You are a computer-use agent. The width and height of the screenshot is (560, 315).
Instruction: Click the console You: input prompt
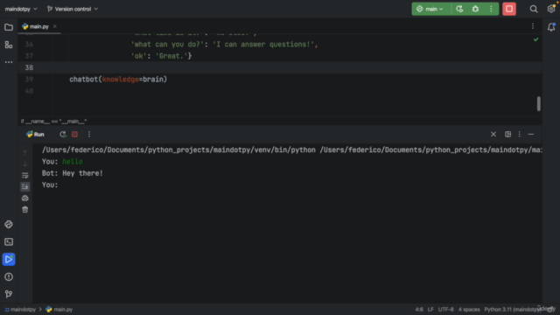pyautogui.click(x=50, y=185)
